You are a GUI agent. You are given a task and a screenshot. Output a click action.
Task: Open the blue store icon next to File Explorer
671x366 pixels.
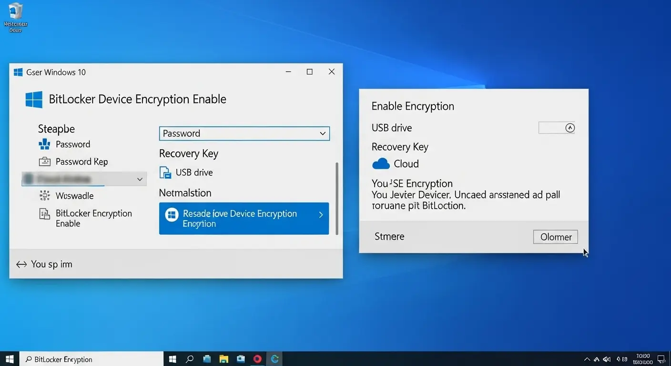241,359
